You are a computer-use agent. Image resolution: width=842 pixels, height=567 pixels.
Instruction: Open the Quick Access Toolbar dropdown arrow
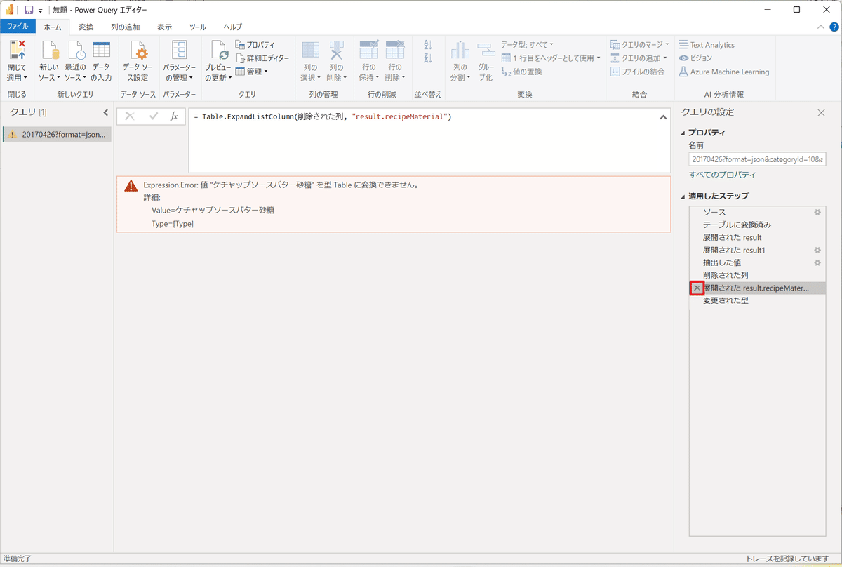41,11
